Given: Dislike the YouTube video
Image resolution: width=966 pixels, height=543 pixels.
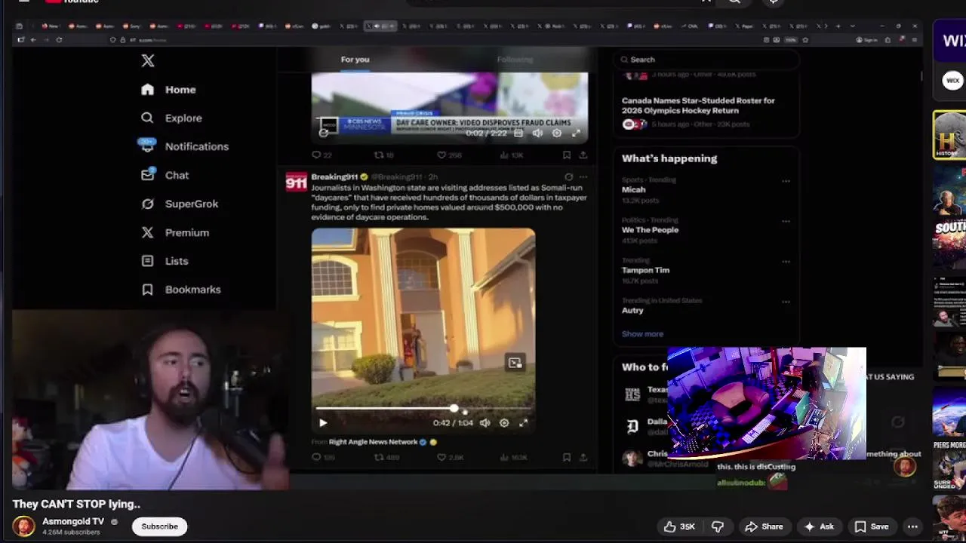Looking at the screenshot, I should click(x=718, y=526).
